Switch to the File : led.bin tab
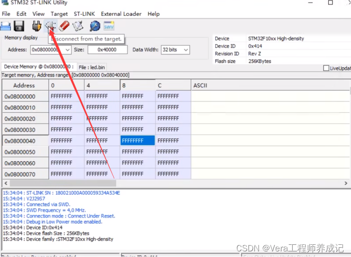This screenshot has width=351, height=257. pyautogui.click(x=92, y=67)
